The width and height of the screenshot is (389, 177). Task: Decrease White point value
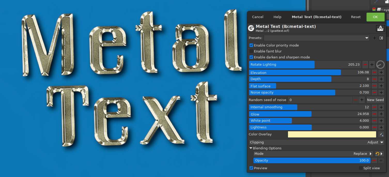click(x=374, y=121)
